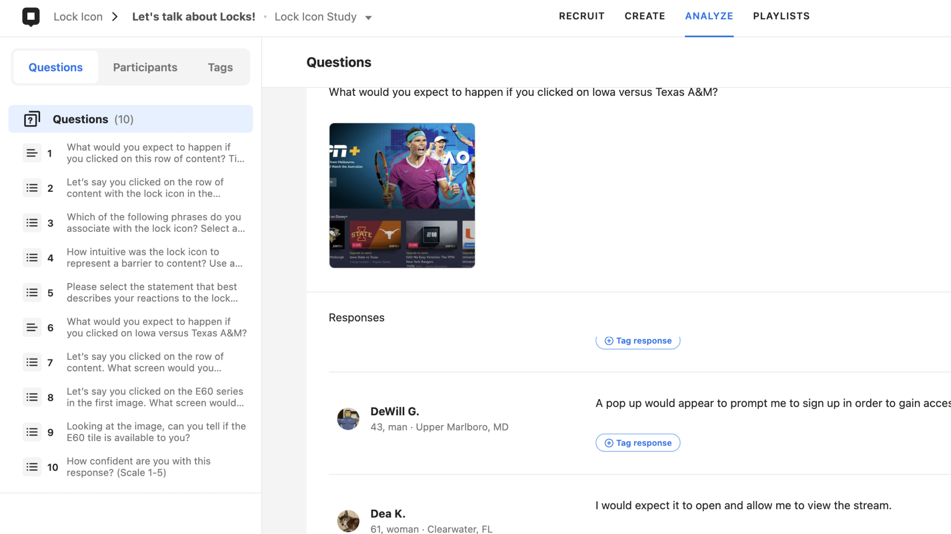
Task: Open the Lock Icon Study dropdown arrow
Action: [x=369, y=18]
